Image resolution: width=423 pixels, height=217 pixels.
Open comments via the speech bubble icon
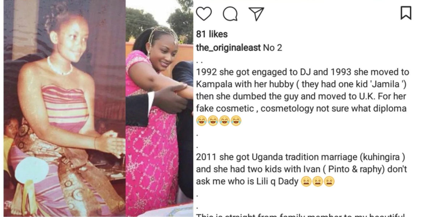[230, 14]
